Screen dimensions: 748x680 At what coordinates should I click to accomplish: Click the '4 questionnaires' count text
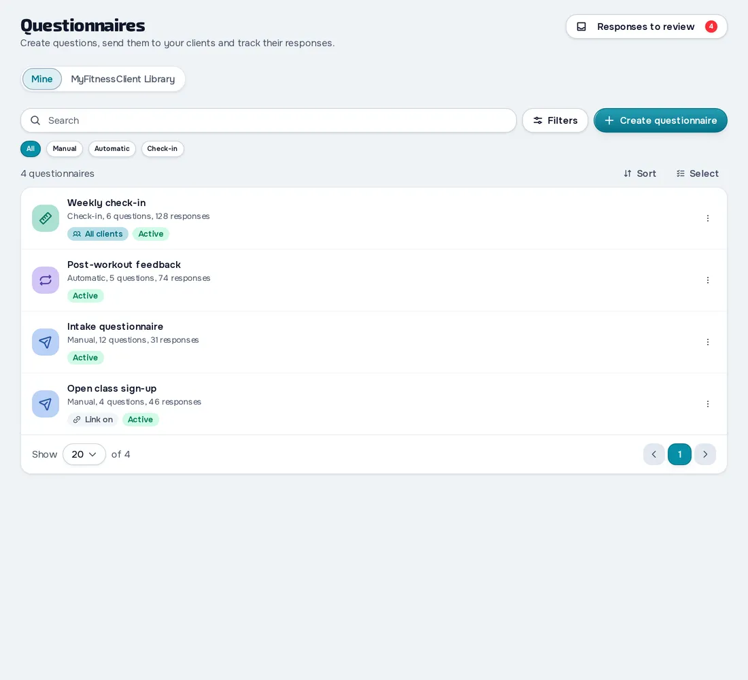click(x=57, y=173)
